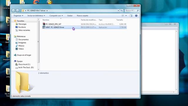Click the Grabar toolbar button
This screenshot has width=188, height=106.
coord(70,16)
